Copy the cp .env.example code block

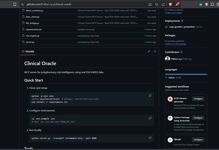coord(150,118)
